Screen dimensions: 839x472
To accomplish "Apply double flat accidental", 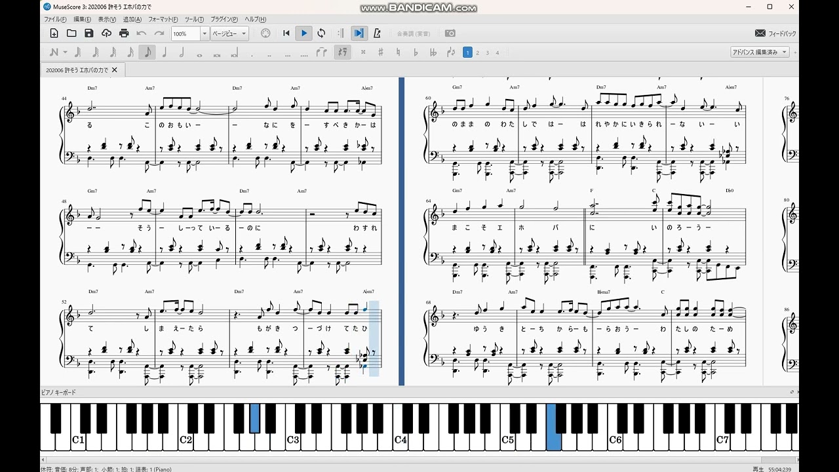I will 433,52.
